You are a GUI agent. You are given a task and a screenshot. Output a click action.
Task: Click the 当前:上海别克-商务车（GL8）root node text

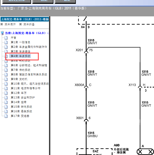coord(27,33)
